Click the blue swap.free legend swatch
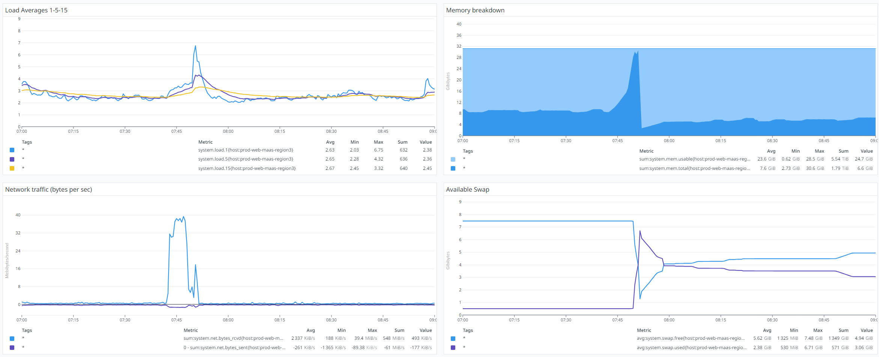 (x=453, y=339)
